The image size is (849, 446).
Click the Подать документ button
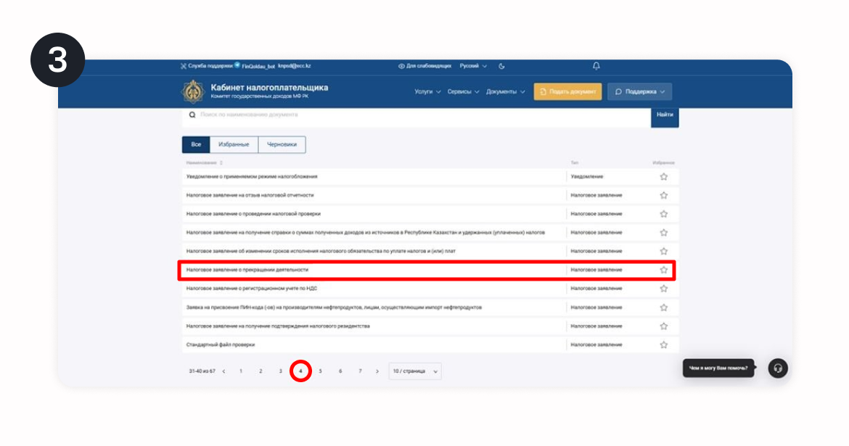(567, 92)
